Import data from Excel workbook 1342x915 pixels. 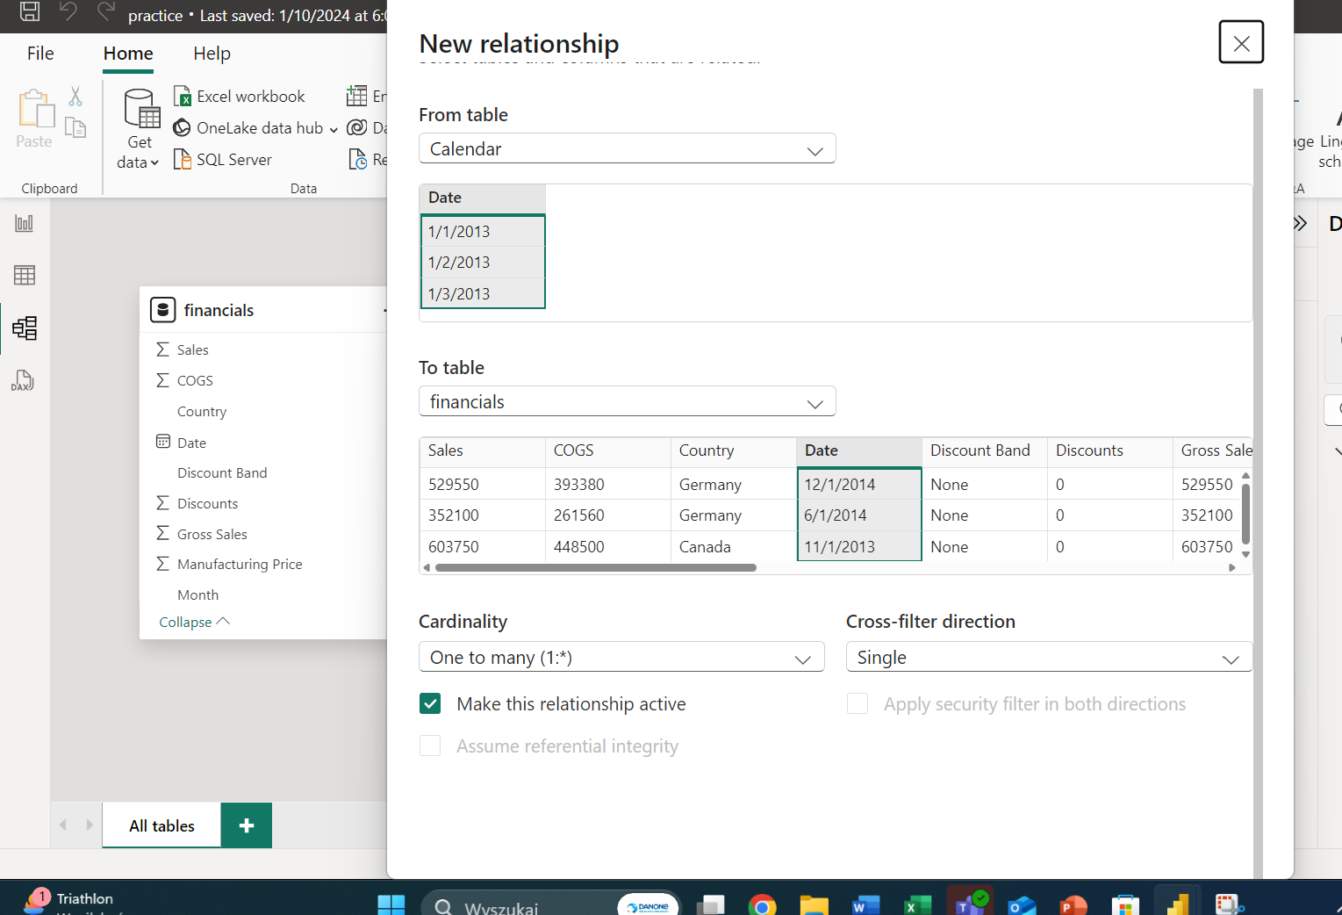pyautogui.click(x=240, y=97)
